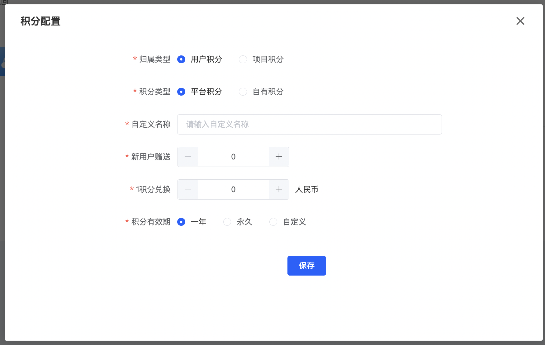
Task: Click the 新用户赠送 number value box
Action: (x=233, y=157)
